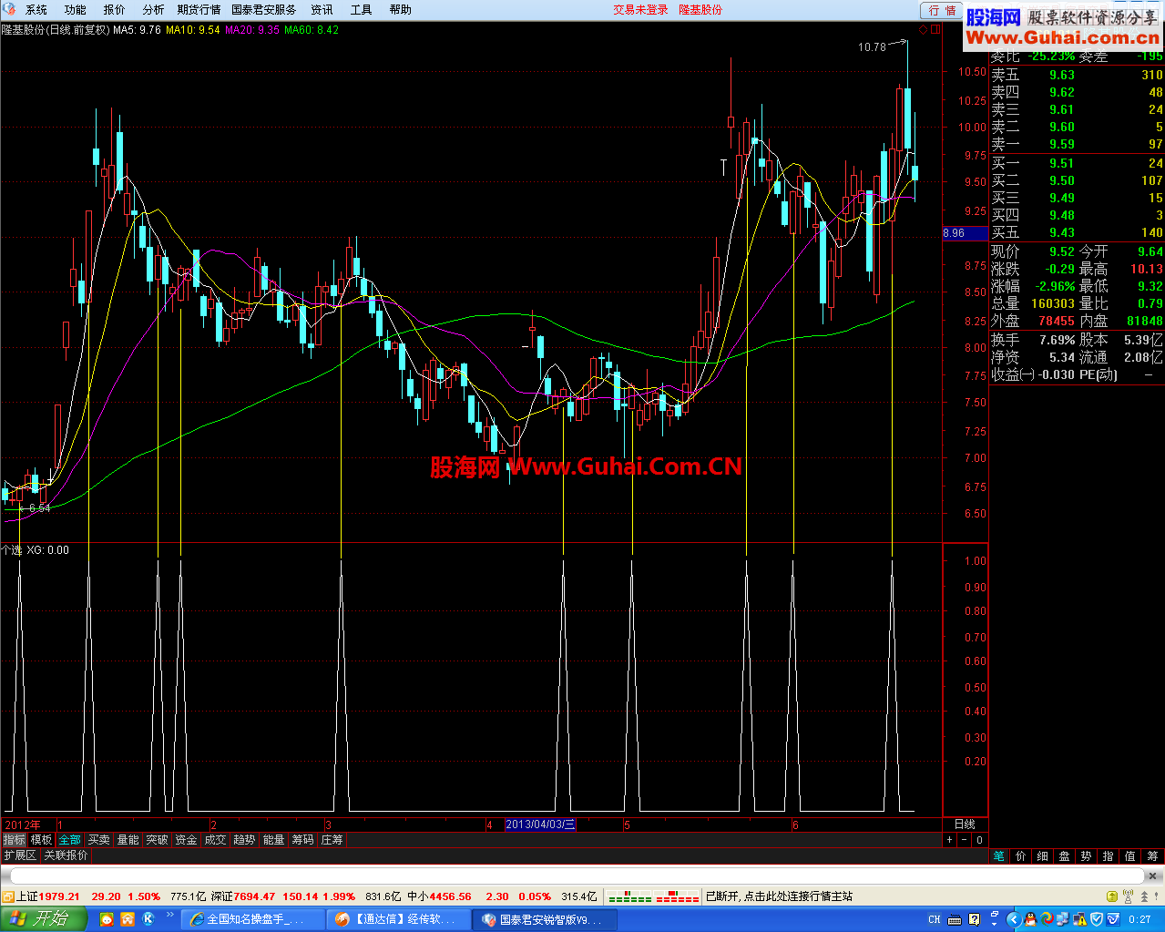This screenshot has width=1165, height=932.
Task: Select the 突破 indicator tab
Action: (x=158, y=839)
